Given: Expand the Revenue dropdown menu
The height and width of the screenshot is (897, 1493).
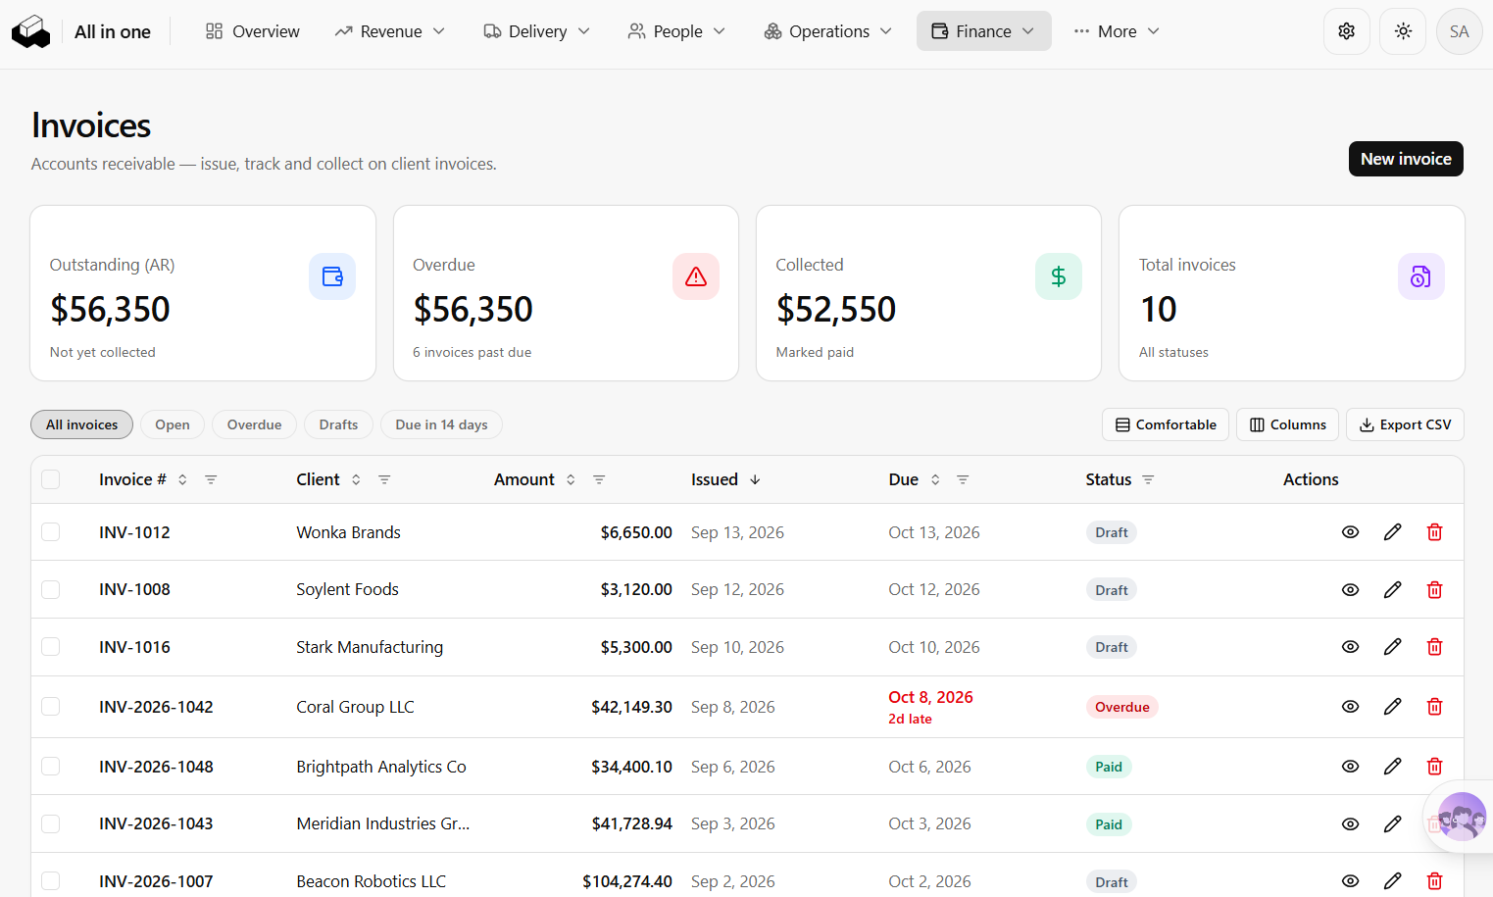Looking at the screenshot, I should point(389,31).
